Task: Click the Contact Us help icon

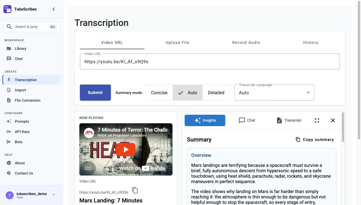Action: point(9,173)
